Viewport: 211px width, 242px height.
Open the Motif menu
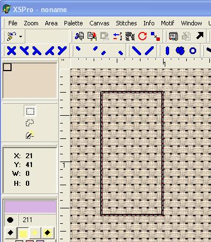[167, 23]
